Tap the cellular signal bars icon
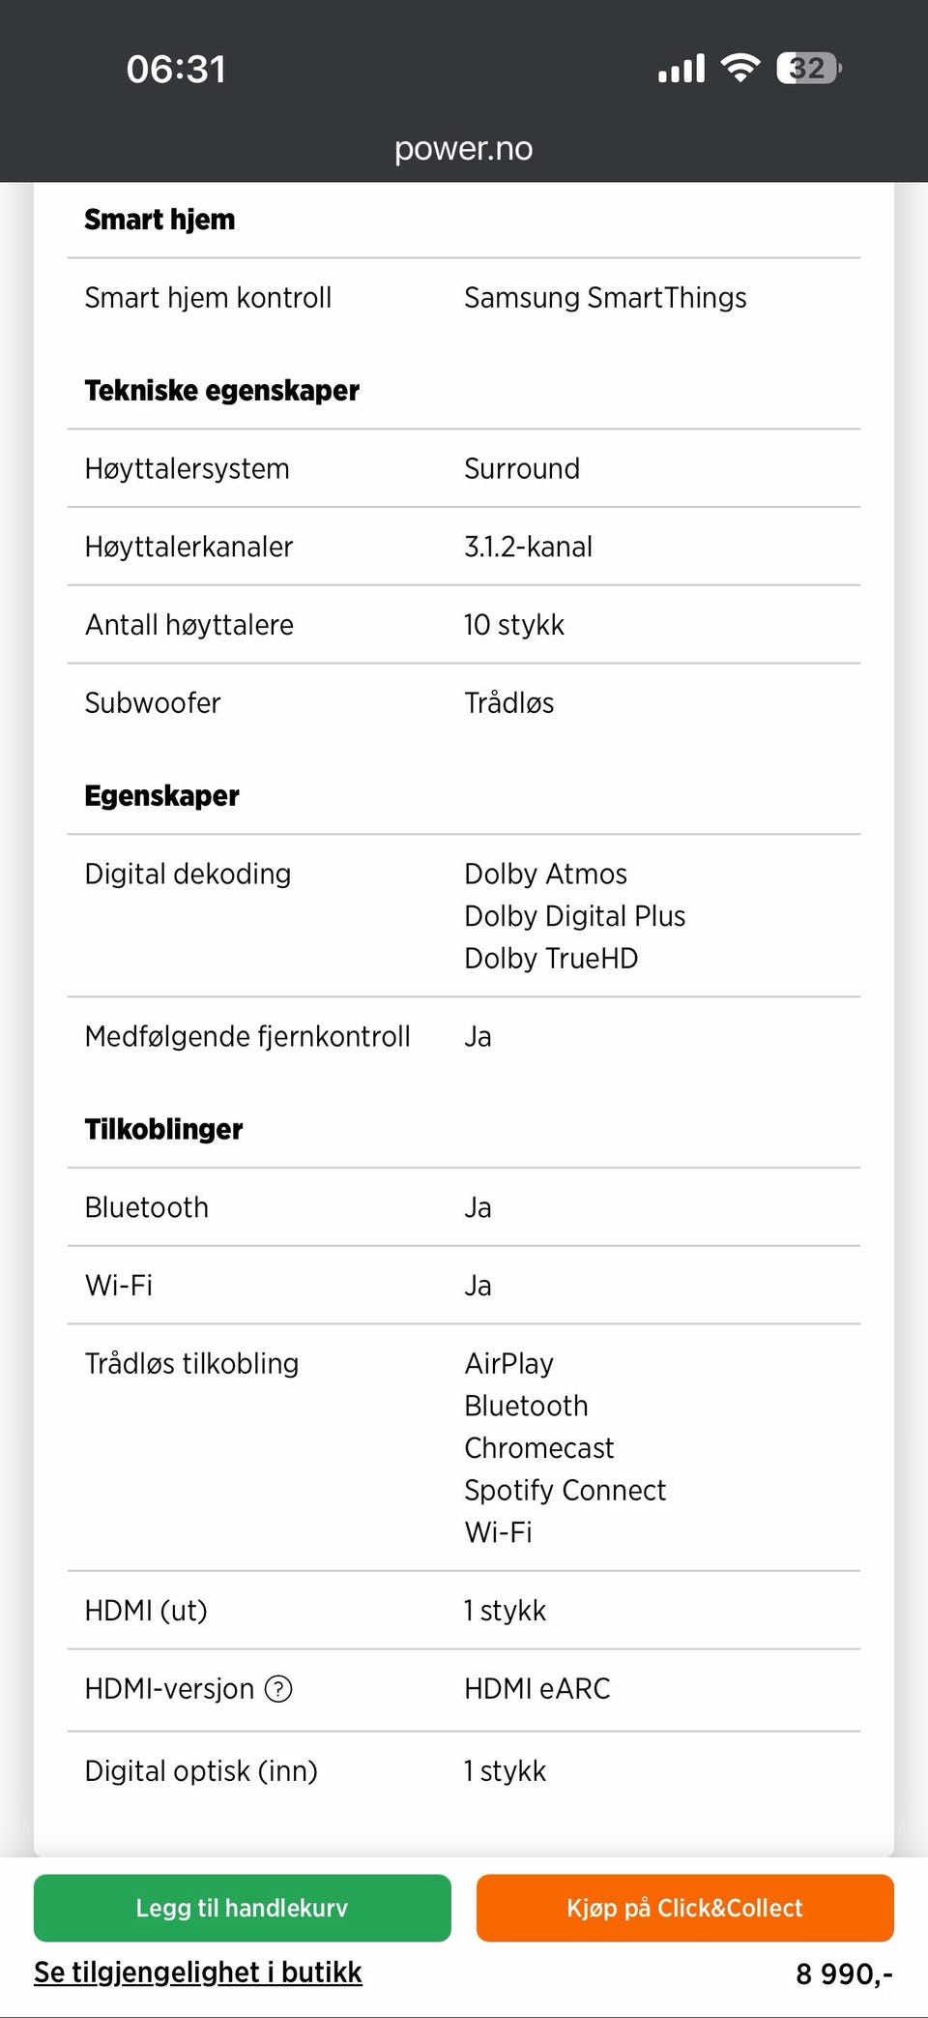The width and height of the screenshot is (928, 2018). 681,69
